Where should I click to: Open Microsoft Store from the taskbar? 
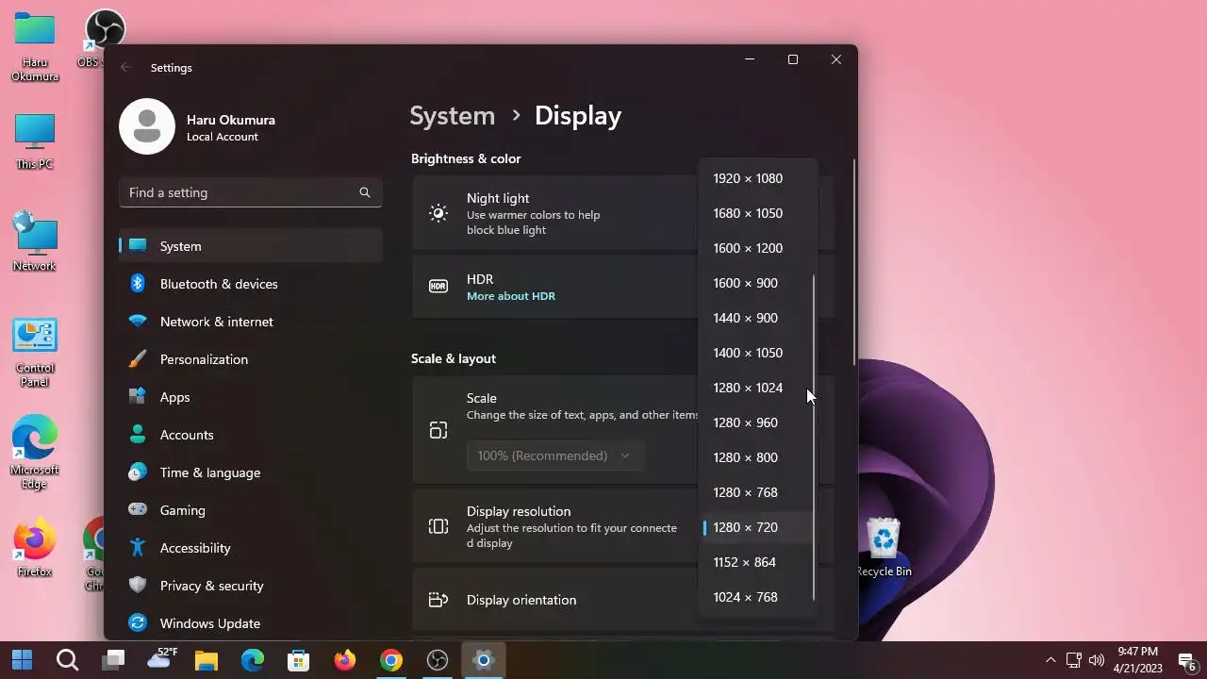coord(299,660)
